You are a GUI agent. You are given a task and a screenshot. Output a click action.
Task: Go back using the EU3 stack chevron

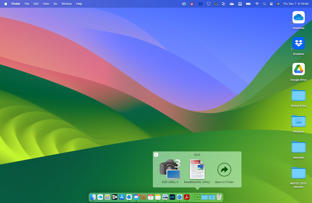tap(156, 155)
